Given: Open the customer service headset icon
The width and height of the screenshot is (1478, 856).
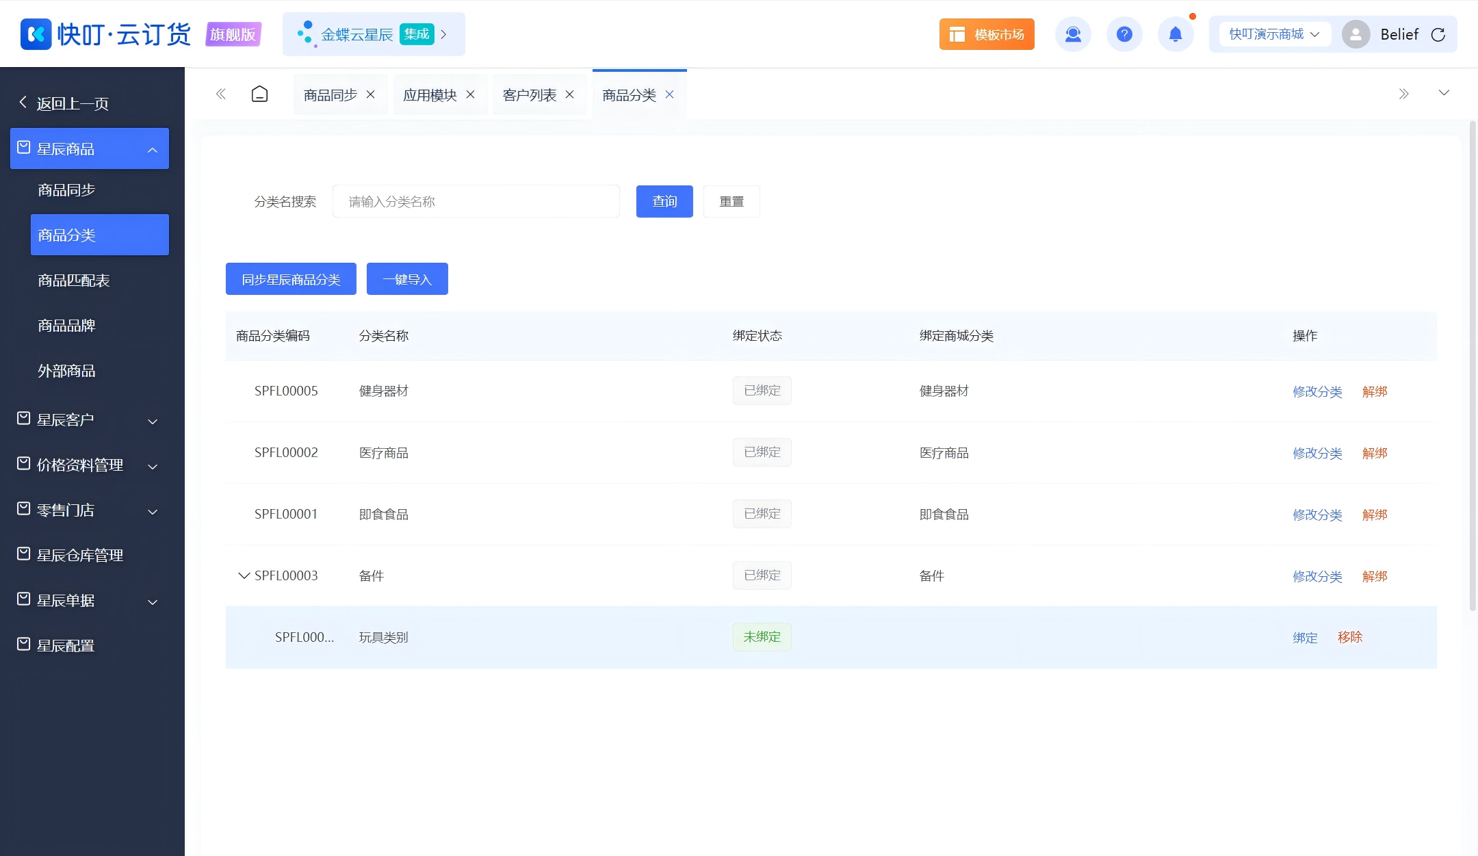Looking at the screenshot, I should point(1073,34).
